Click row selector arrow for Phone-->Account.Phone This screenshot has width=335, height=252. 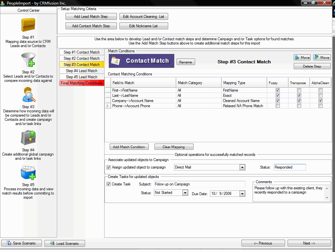[x=108, y=106]
